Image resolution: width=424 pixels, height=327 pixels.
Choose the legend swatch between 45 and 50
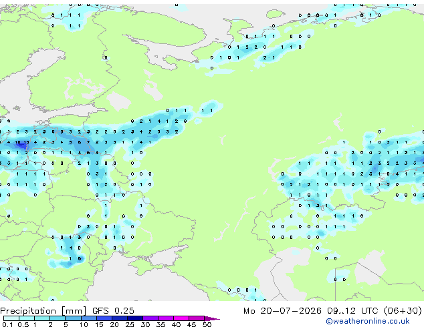(x=197, y=318)
